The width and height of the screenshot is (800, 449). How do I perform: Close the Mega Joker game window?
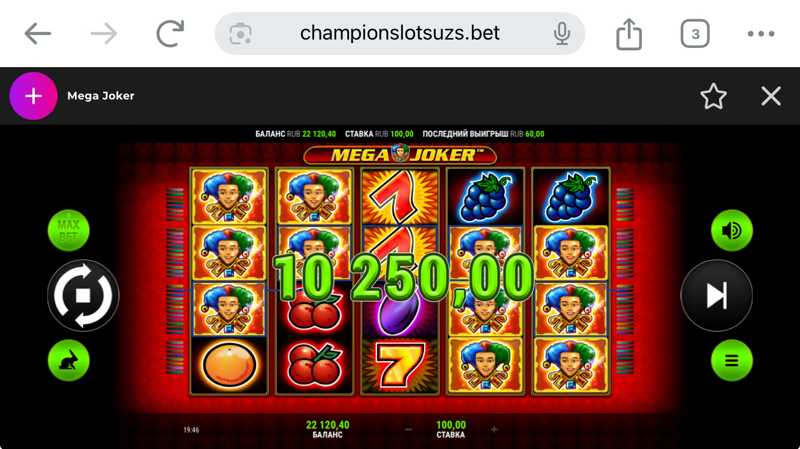[771, 96]
